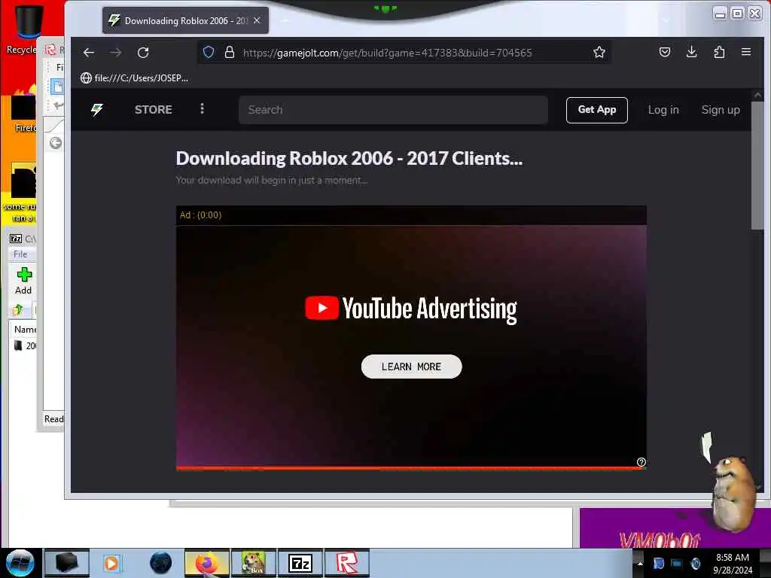Open the black box taskbar app
This screenshot has width=771, height=578.
[x=67, y=563]
